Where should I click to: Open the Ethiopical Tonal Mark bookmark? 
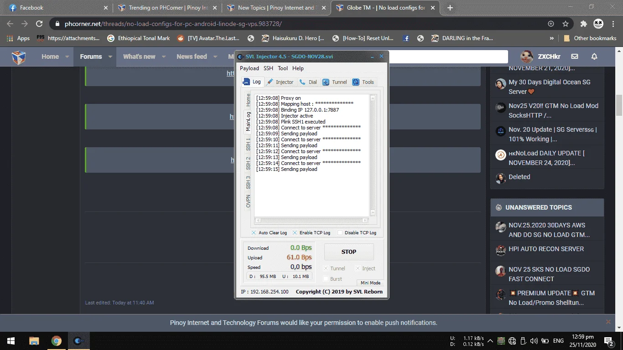139,38
